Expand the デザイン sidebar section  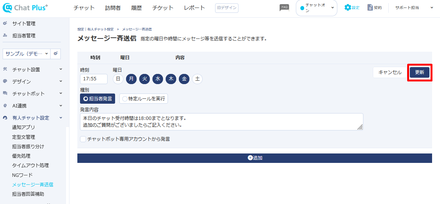(x=61, y=81)
